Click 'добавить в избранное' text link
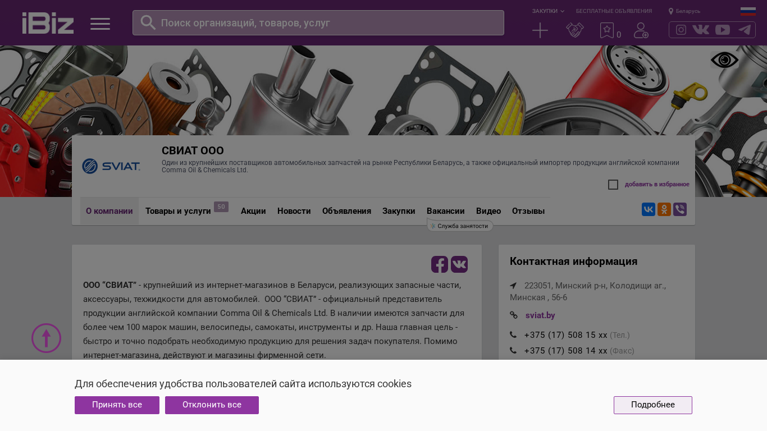Viewport: 767px width, 431px height. [x=657, y=185]
